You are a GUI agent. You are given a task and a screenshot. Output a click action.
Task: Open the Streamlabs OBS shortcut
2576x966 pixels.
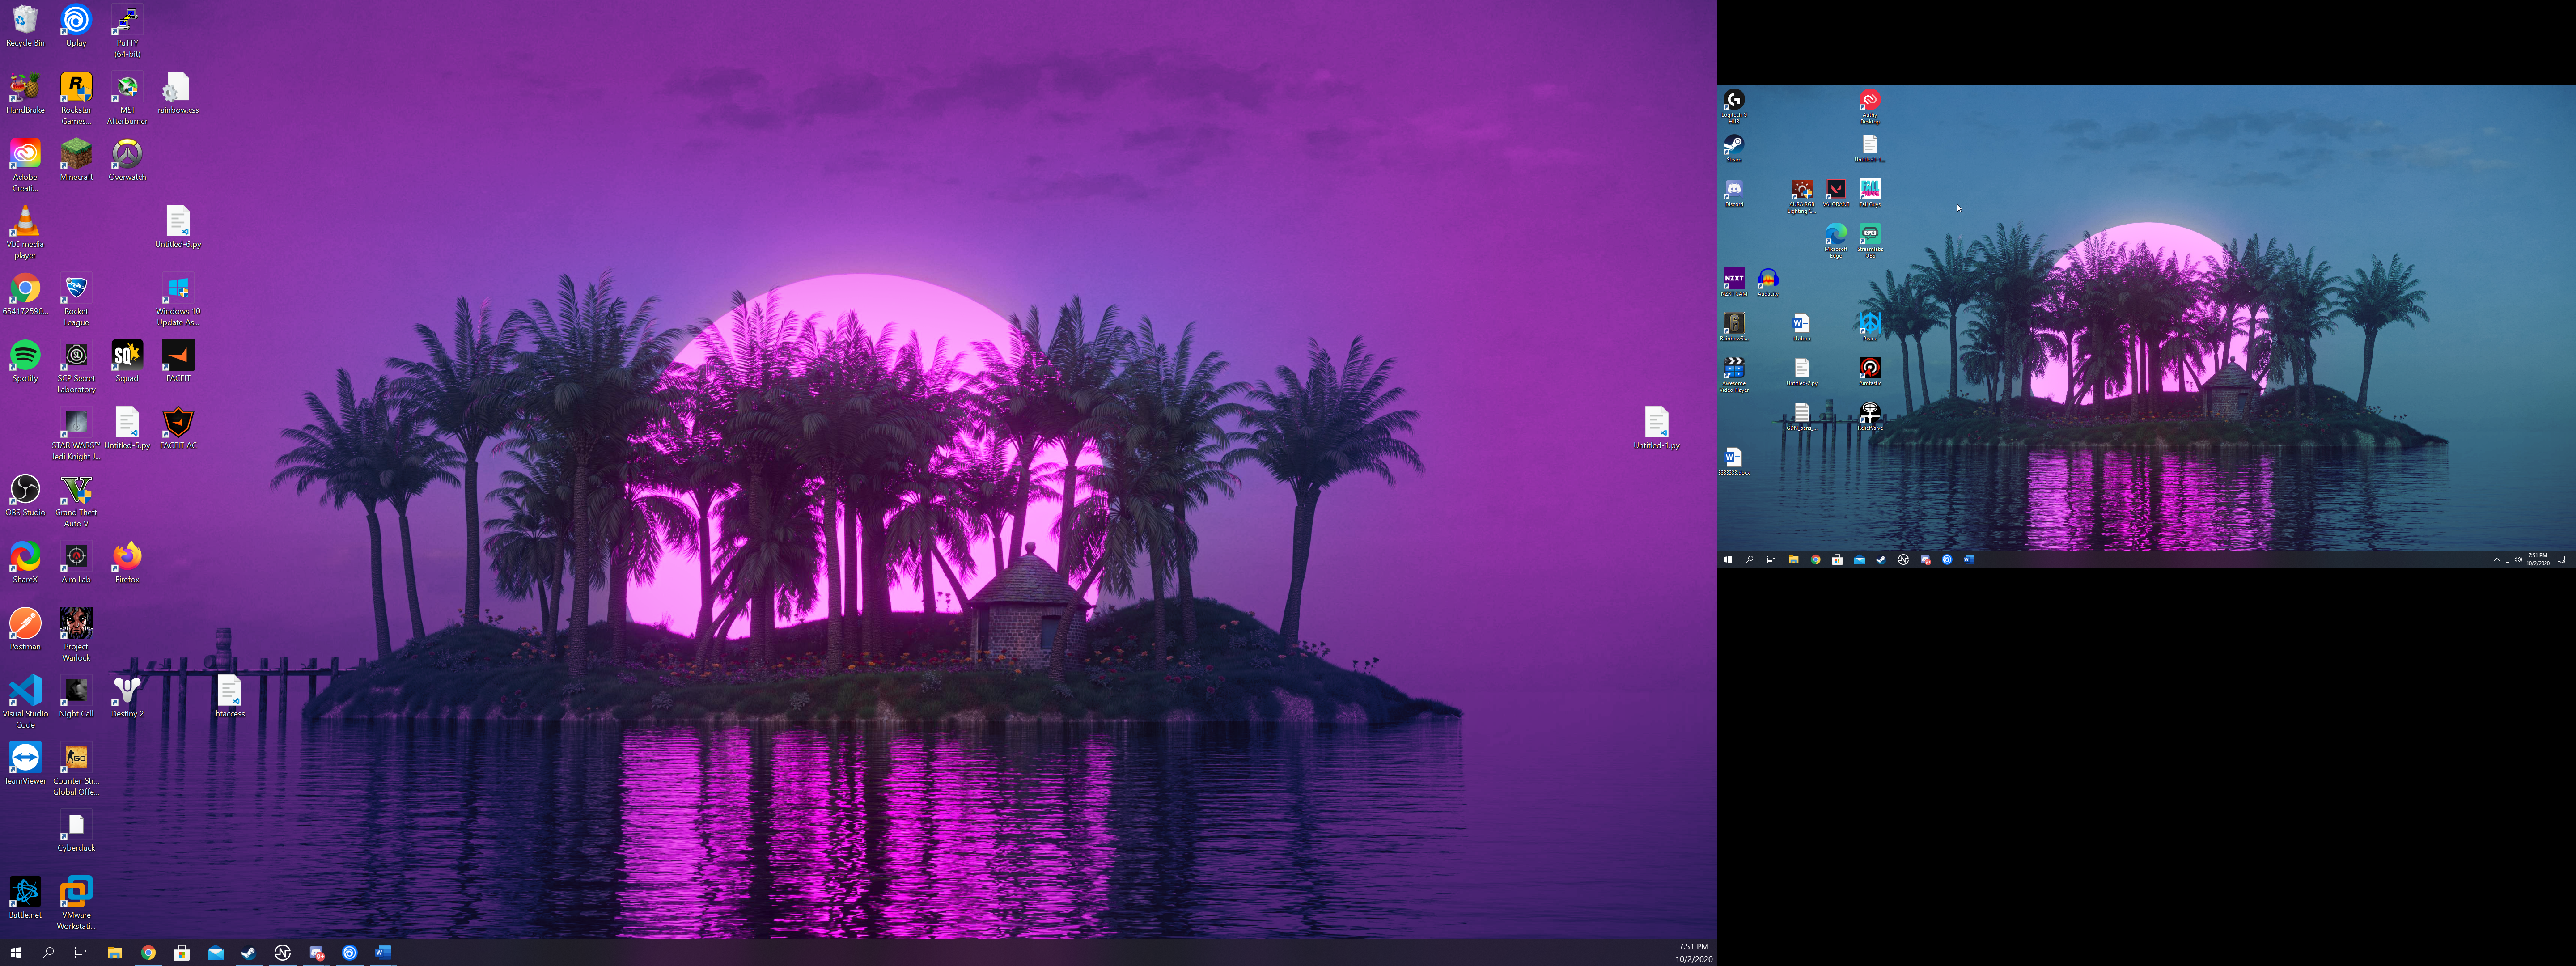[1869, 235]
